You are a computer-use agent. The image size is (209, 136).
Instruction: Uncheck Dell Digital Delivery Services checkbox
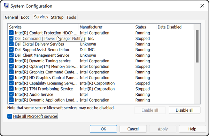click(11, 44)
